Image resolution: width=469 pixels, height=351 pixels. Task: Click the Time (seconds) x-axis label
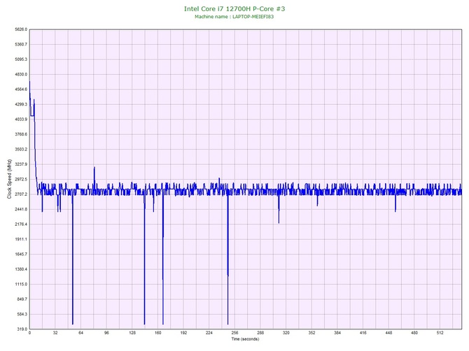click(x=245, y=339)
